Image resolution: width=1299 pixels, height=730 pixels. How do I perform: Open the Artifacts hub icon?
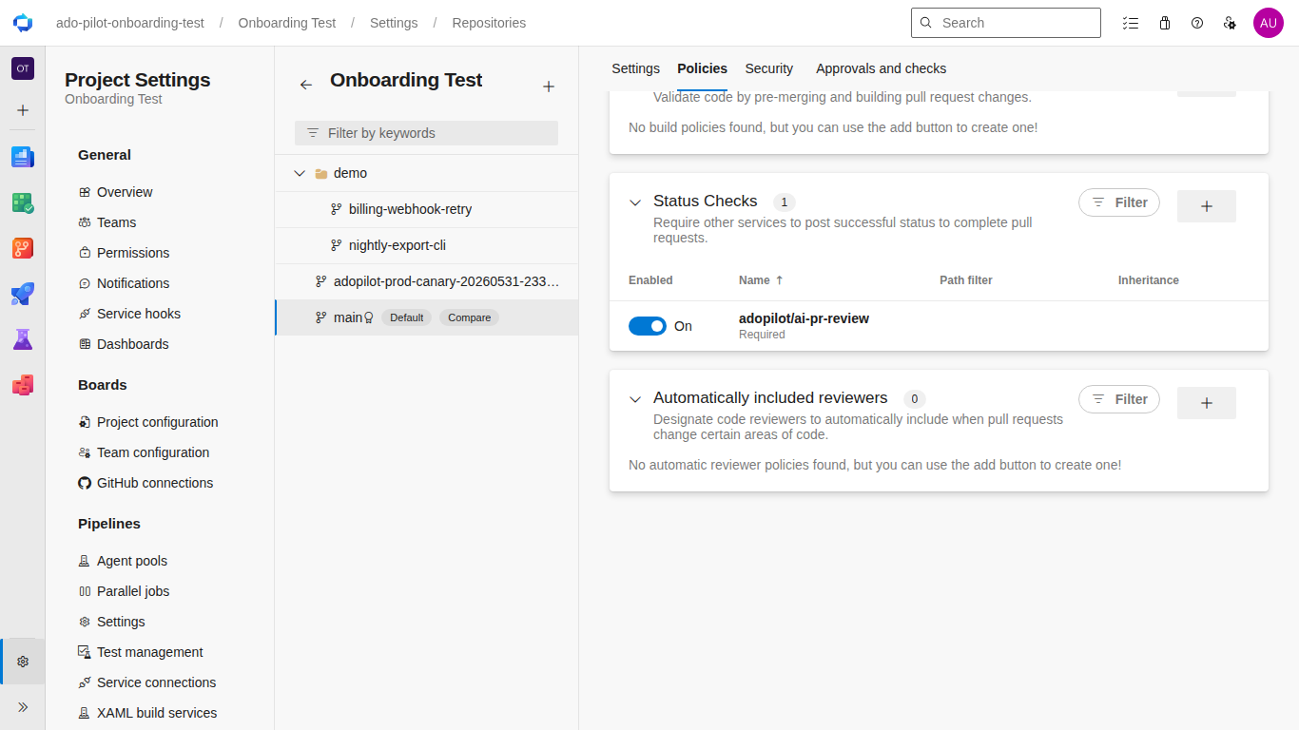pyautogui.click(x=23, y=385)
